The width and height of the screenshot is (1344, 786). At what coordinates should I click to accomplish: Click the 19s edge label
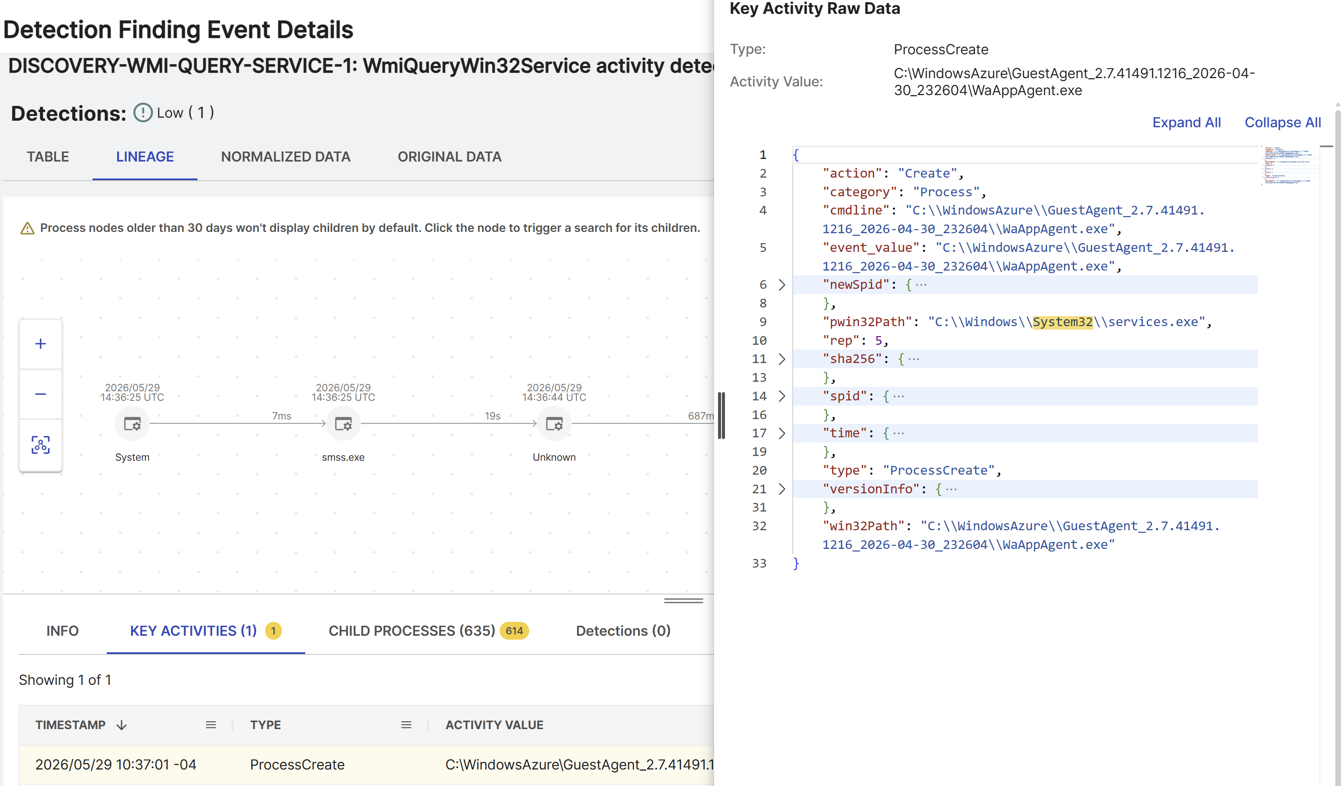point(492,416)
